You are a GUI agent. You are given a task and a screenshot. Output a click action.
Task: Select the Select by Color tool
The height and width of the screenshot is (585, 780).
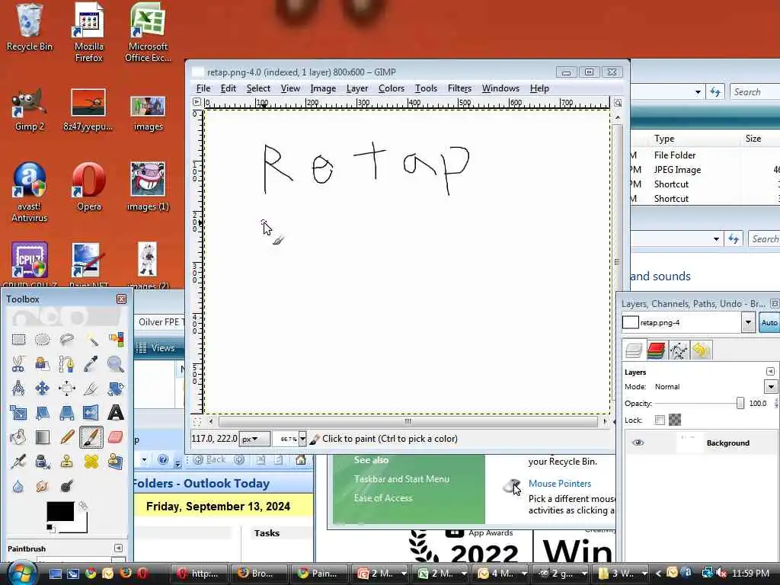click(116, 340)
